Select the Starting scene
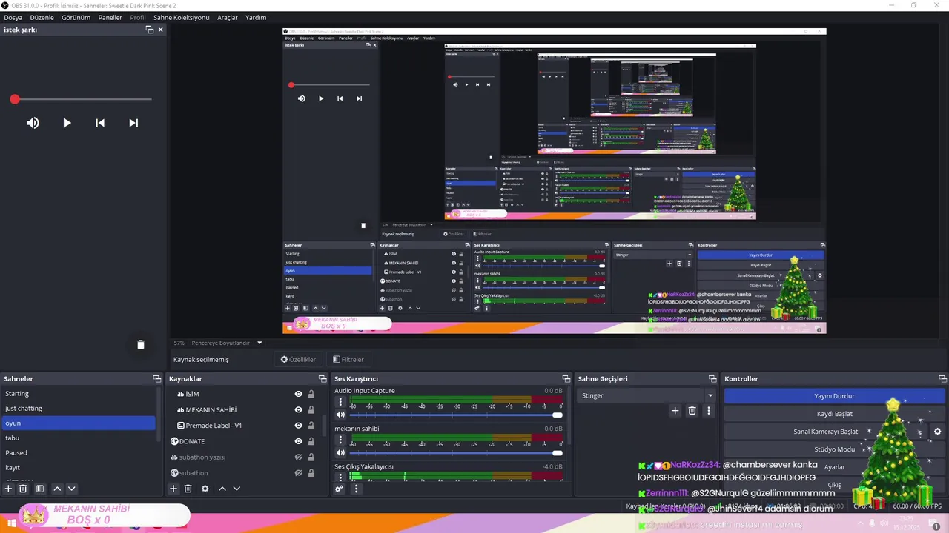This screenshot has height=533, width=949. (78, 394)
